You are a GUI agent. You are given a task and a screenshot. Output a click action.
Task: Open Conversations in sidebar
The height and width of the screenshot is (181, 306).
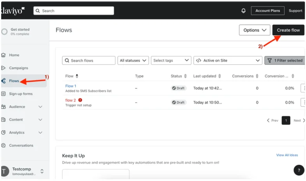(21, 145)
